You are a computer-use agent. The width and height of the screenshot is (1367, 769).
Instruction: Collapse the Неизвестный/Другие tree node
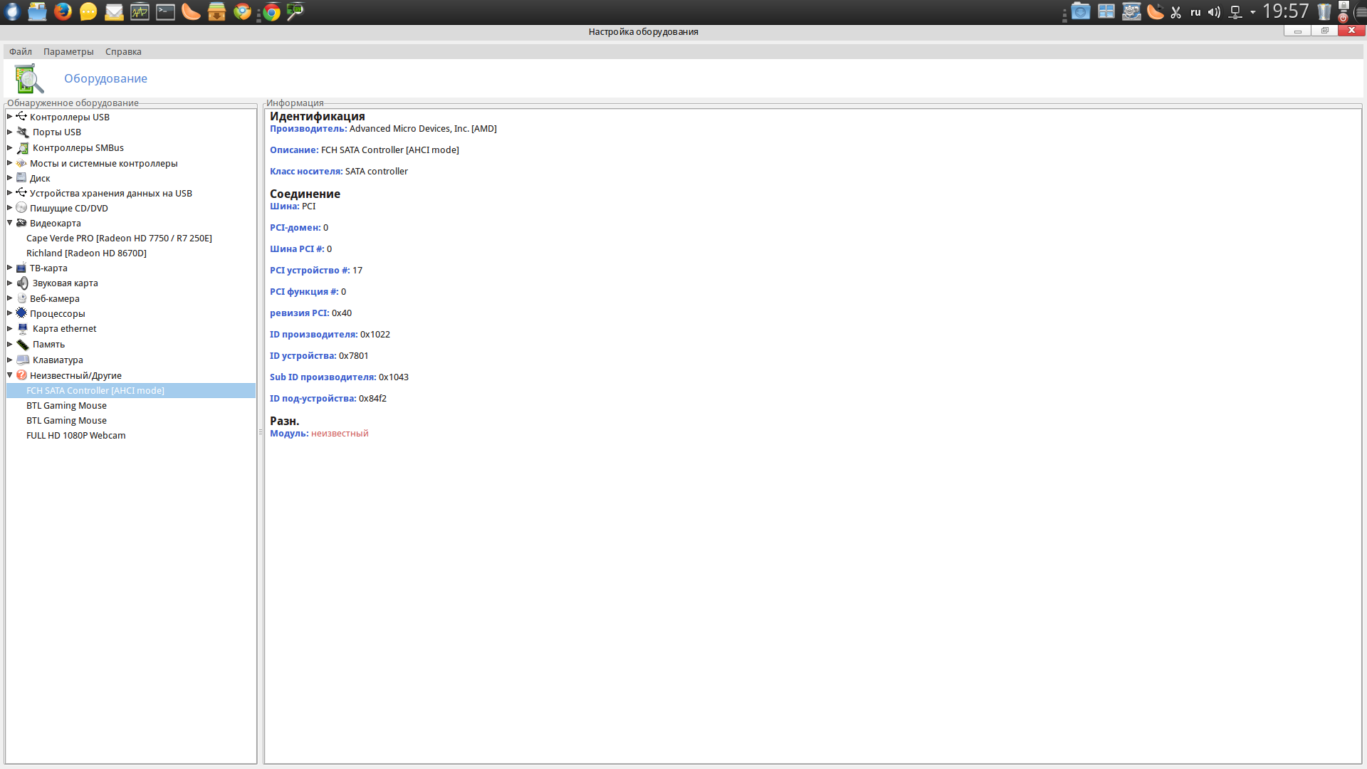tap(10, 375)
